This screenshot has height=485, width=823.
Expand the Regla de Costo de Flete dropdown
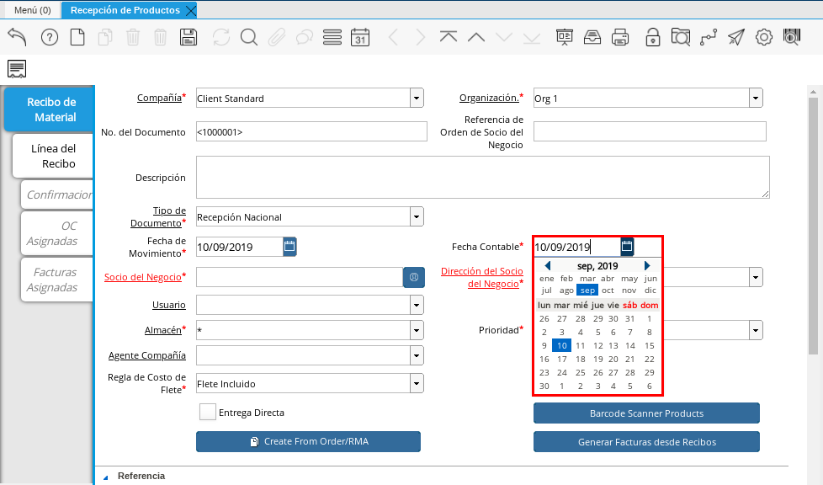(x=417, y=384)
